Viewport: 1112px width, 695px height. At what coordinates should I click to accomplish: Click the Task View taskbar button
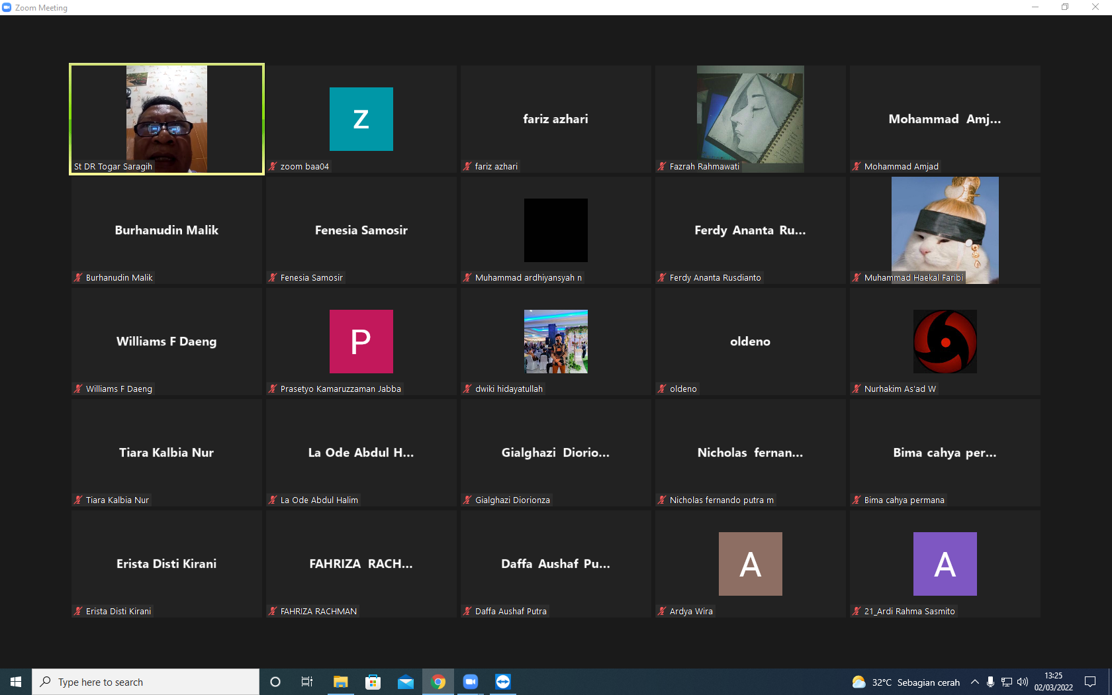click(x=307, y=682)
